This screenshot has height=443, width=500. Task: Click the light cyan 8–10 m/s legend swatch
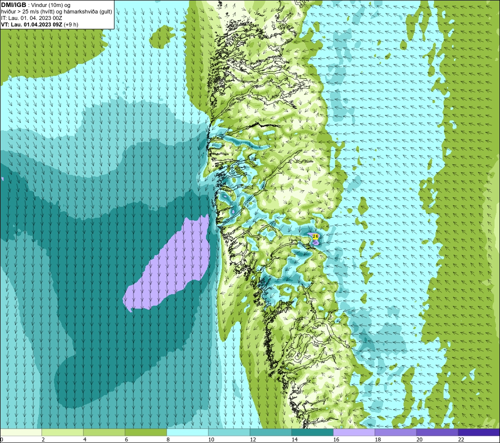coord(187,432)
